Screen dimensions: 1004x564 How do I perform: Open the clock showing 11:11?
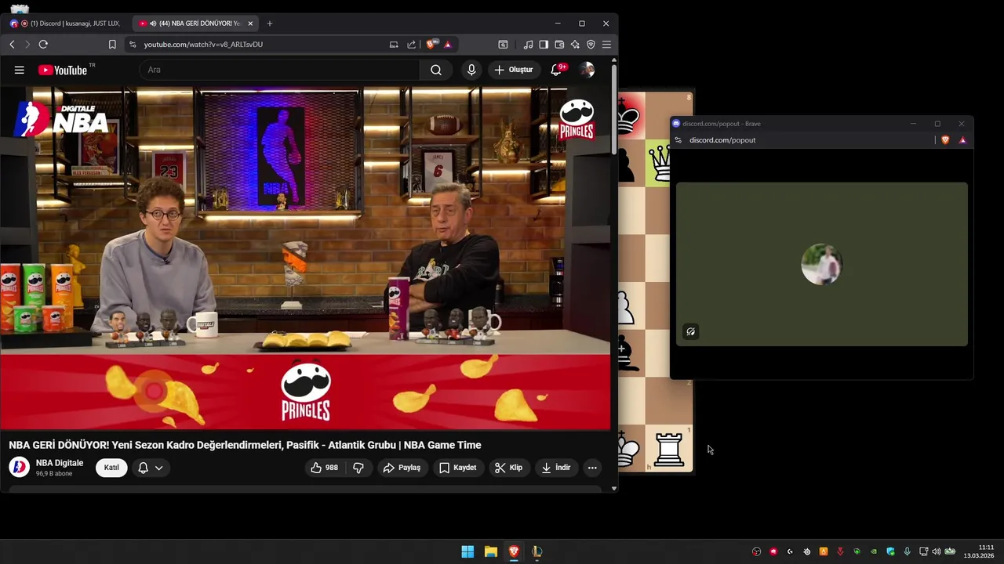pyautogui.click(x=980, y=551)
